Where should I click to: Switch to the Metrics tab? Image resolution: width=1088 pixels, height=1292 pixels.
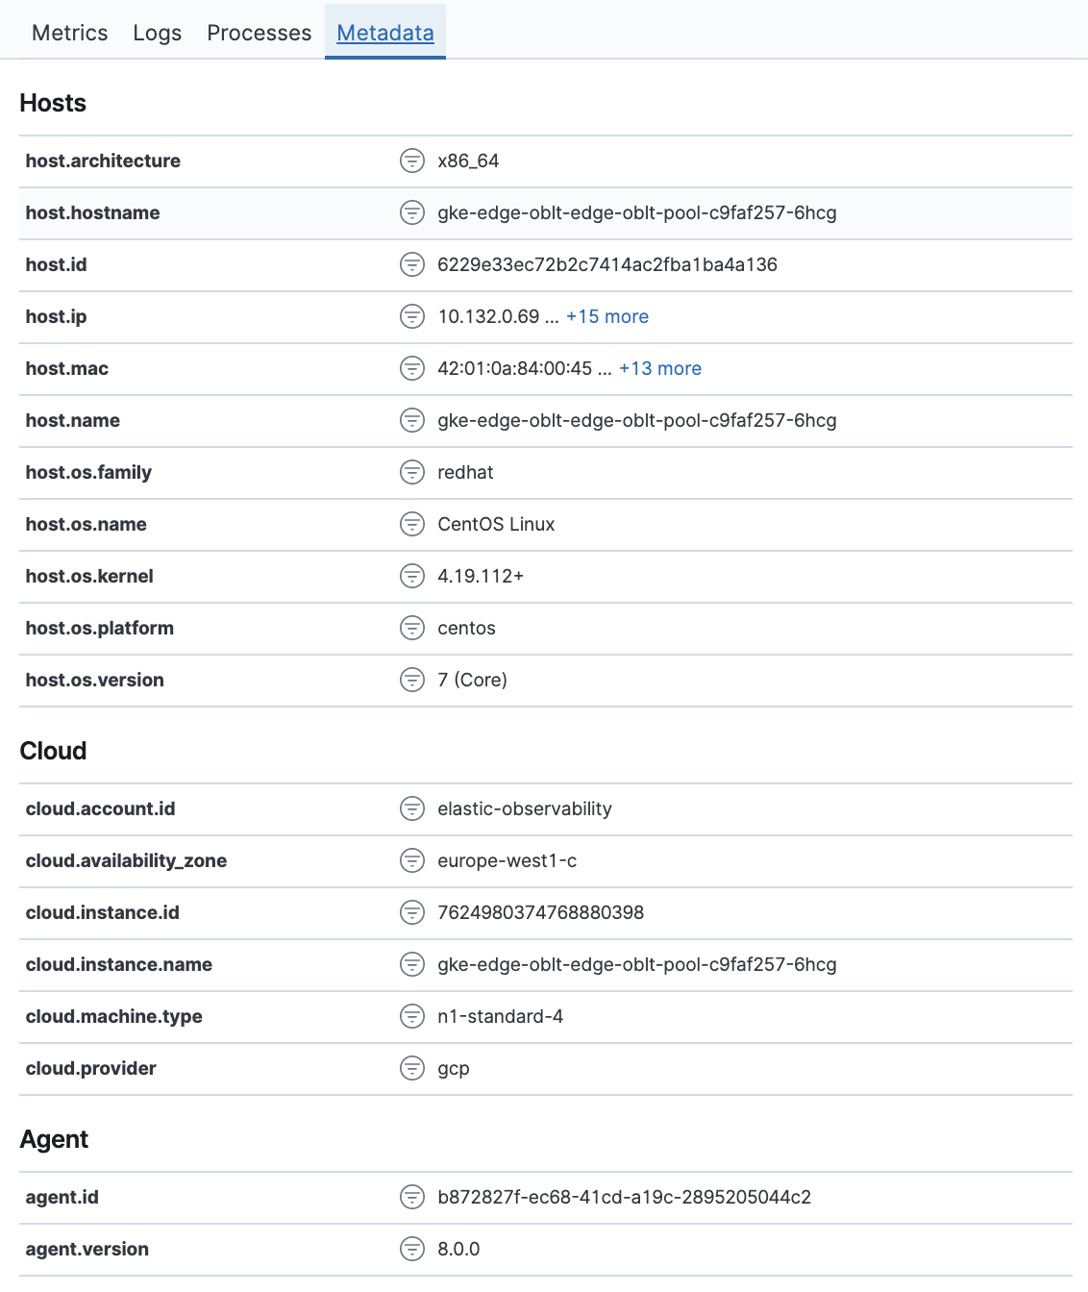pyautogui.click(x=68, y=32)
